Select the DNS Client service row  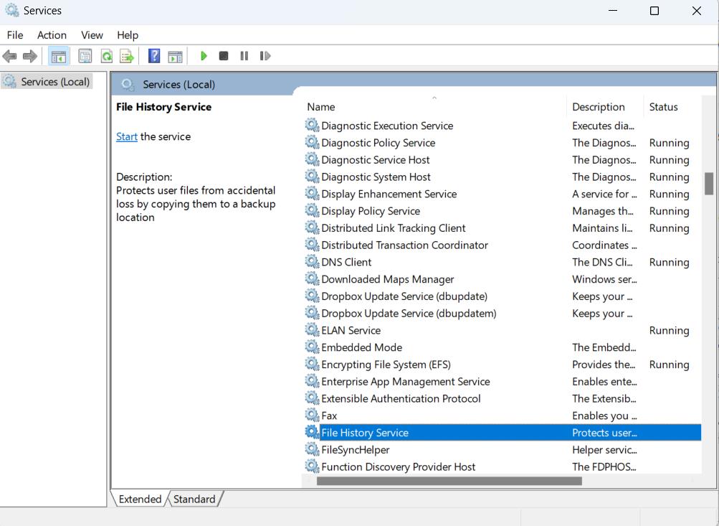[346, 262]
